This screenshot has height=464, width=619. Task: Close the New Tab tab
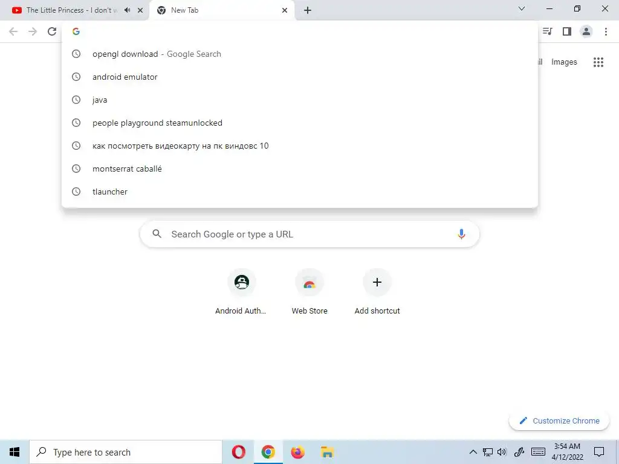click(285, 10)
